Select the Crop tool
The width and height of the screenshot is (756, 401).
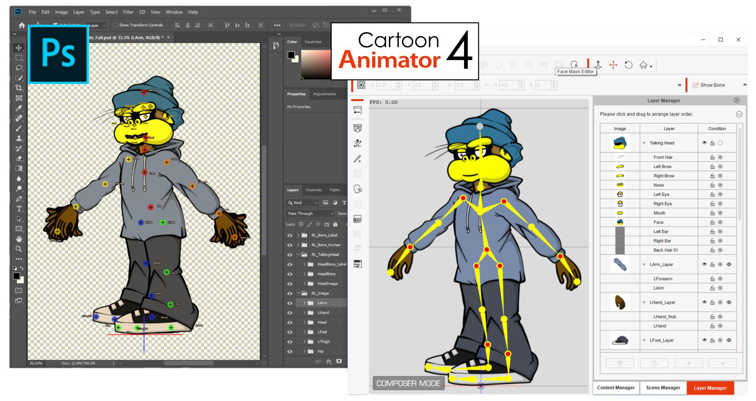point(19,88)
